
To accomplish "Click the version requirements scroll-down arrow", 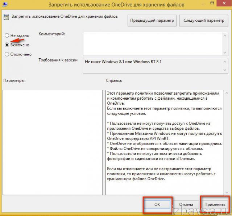I will coord(225,70).
